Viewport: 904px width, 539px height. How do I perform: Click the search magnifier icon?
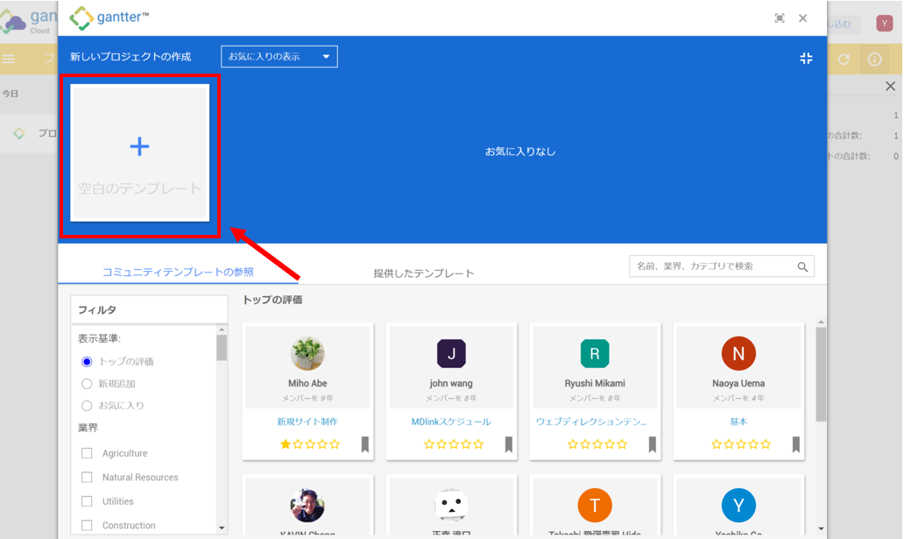pyautogui.click(x=802, y=266)
